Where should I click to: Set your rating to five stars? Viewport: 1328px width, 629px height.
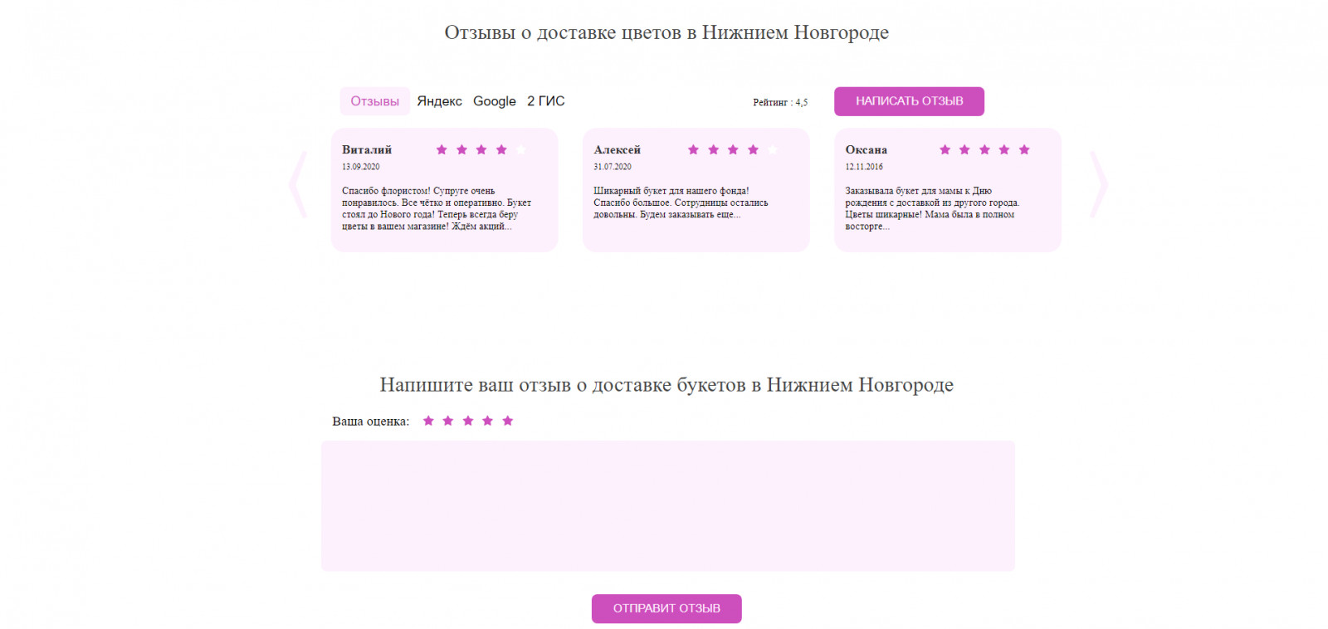508,421
